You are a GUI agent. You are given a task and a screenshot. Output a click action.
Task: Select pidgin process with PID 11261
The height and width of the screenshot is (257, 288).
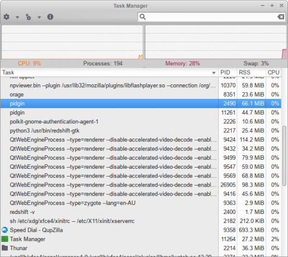click(x=141, y=112)
